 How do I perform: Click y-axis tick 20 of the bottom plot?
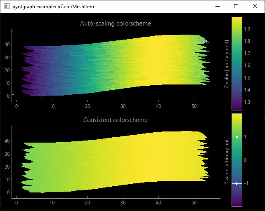click(7, 166)
